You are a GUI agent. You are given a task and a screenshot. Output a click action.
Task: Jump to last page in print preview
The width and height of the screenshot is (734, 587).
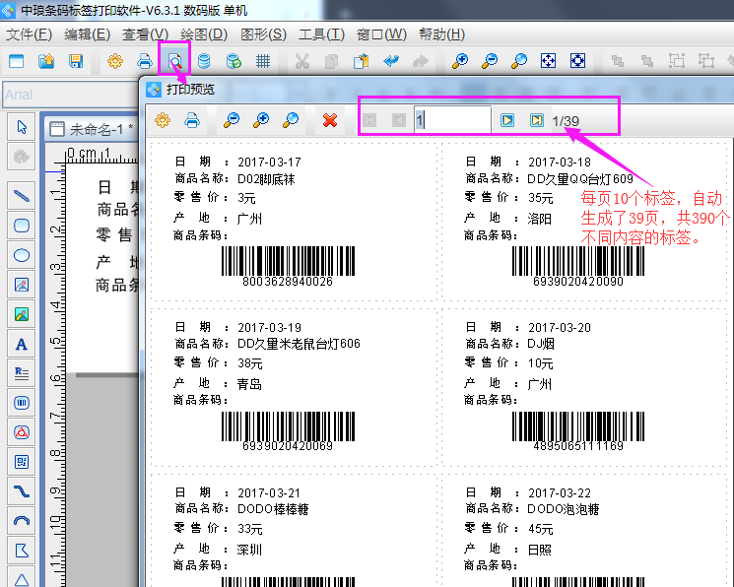coord(537,120)
